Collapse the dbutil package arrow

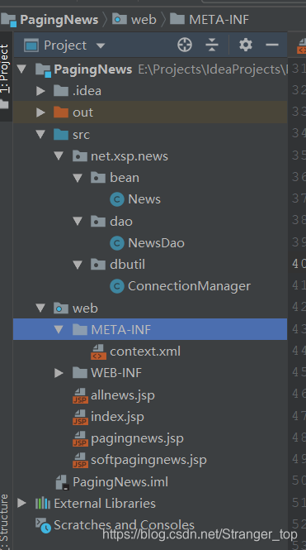(x=78, y=265)
